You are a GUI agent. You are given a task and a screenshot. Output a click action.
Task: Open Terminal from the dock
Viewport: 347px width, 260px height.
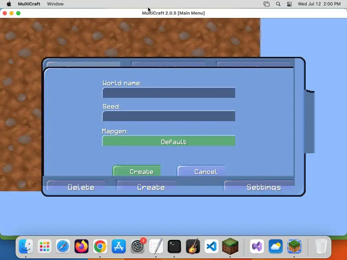tap(175, 246)
